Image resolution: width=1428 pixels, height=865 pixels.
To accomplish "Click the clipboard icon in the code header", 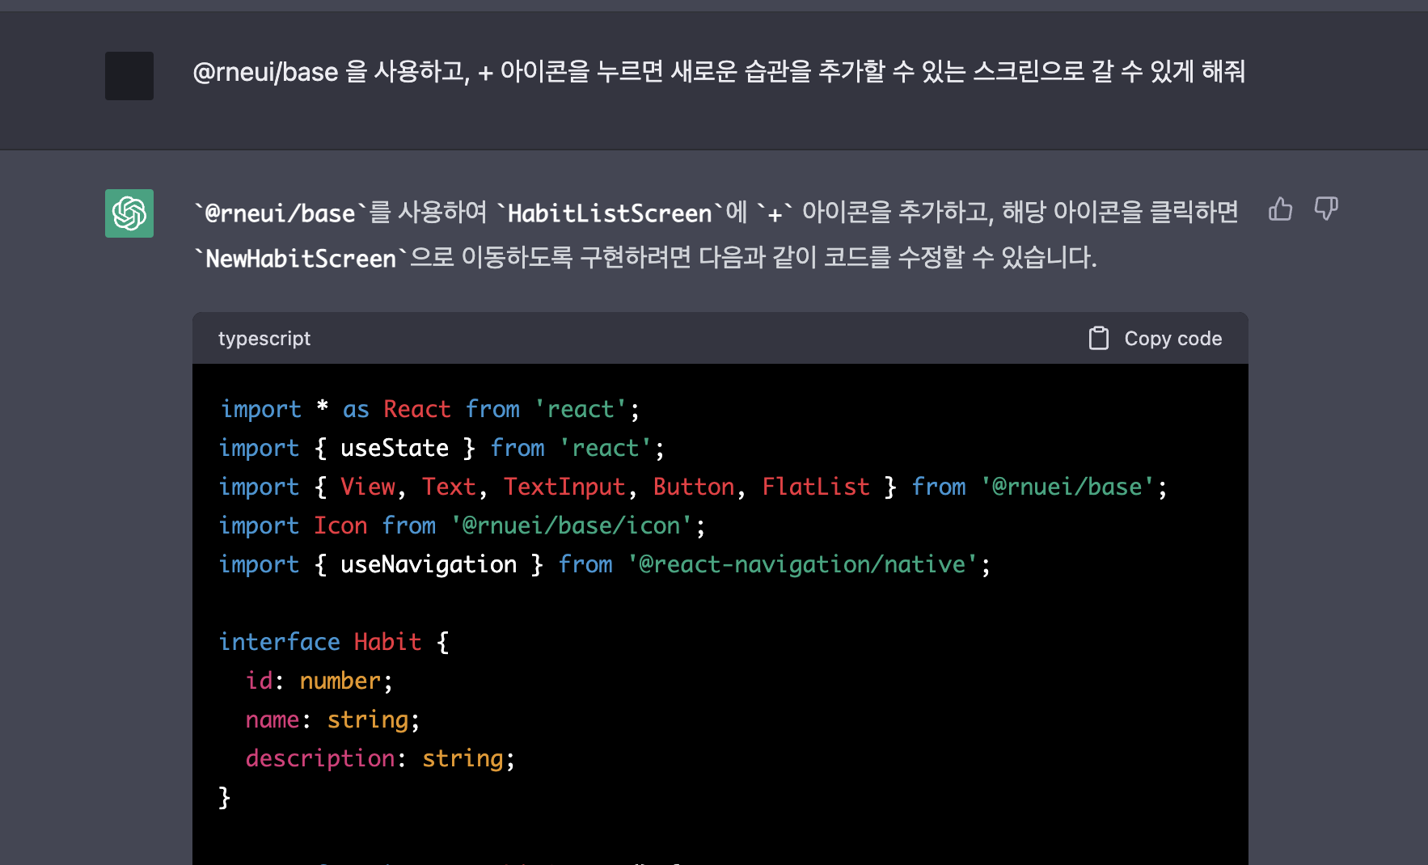I will tap(1098, 338).
